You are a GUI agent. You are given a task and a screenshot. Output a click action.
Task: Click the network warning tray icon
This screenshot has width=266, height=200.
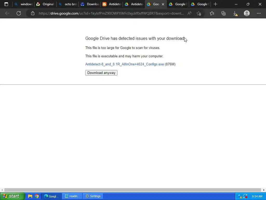[240, 196]
